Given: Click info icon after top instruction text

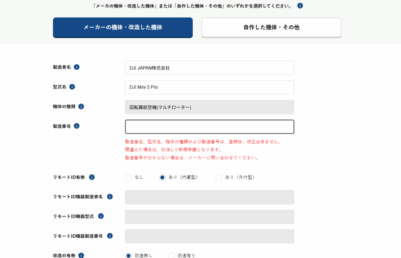Looking at the screenshot, I should click(300, 6).
